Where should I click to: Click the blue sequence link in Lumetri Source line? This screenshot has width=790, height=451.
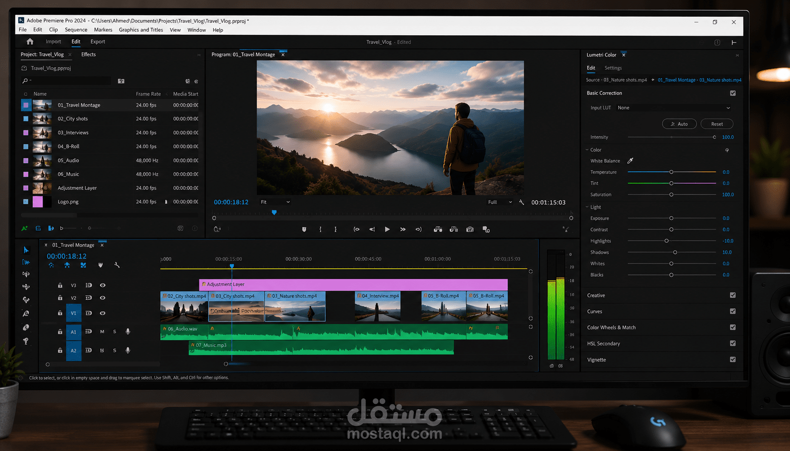(700, 80)
